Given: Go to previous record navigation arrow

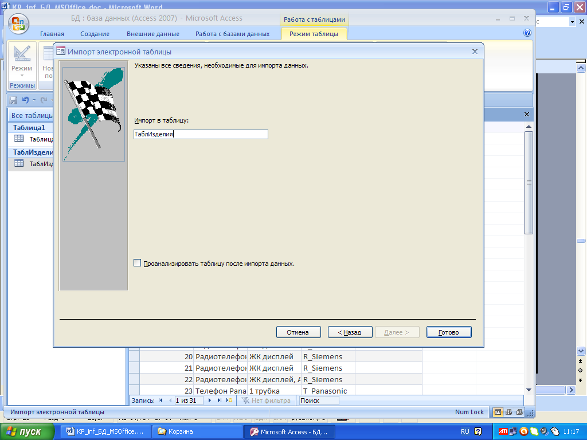Looking at the screenshot, I should [170, 400].
